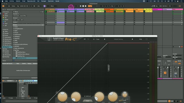Click the transport Stop button
The image size is (184, 103).
coord(83,6)
